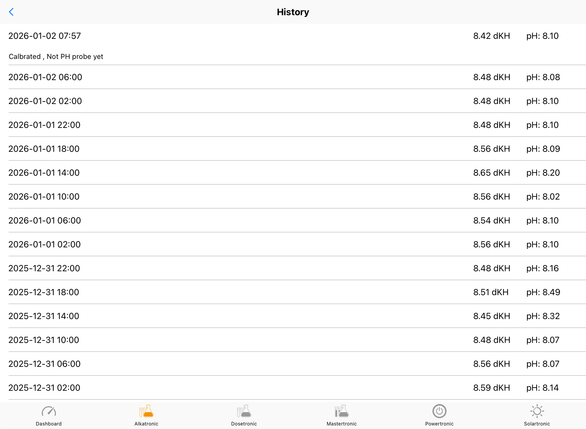
Task: Tap the pH: 8.49 value
Action: pyautogui.click(x=543, y=292)
